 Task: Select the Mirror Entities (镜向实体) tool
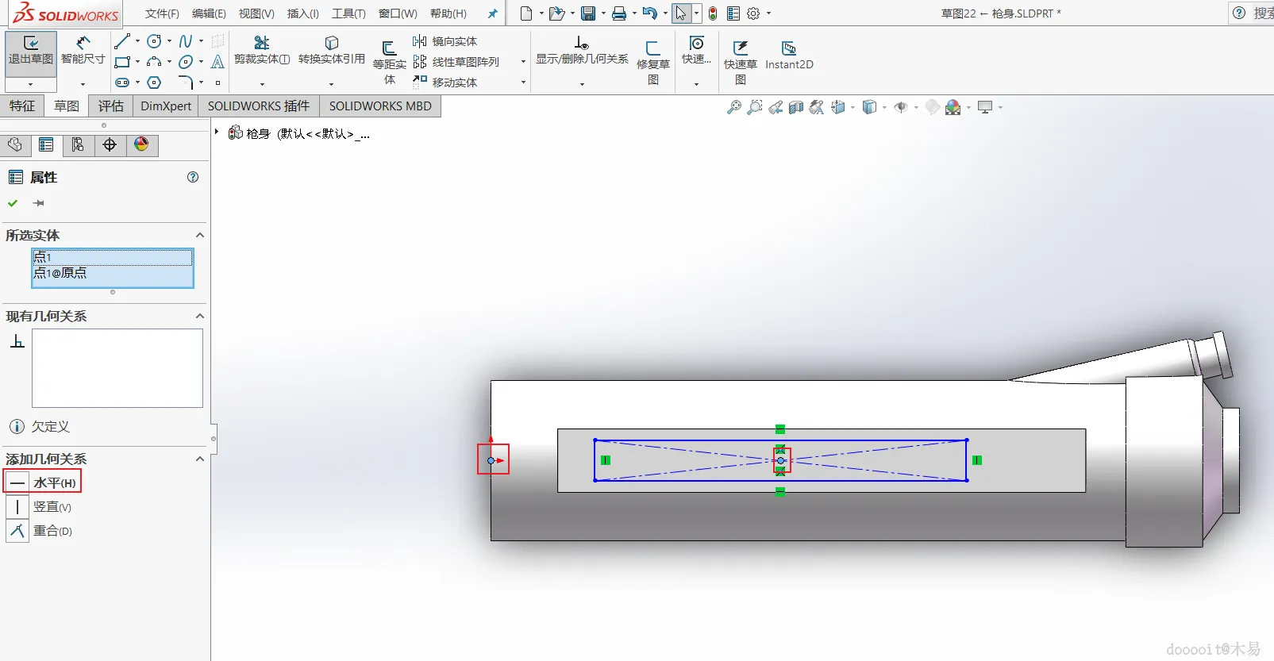pyautogui.click(x=445, y=41)
